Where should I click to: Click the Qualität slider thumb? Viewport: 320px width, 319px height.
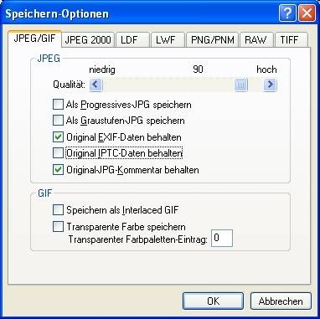pyautogui.click(x=241, y=85)
